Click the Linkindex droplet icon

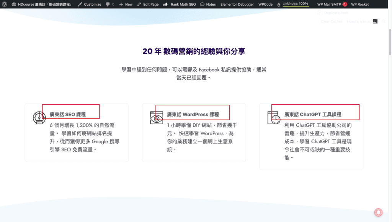click(279, 5)
